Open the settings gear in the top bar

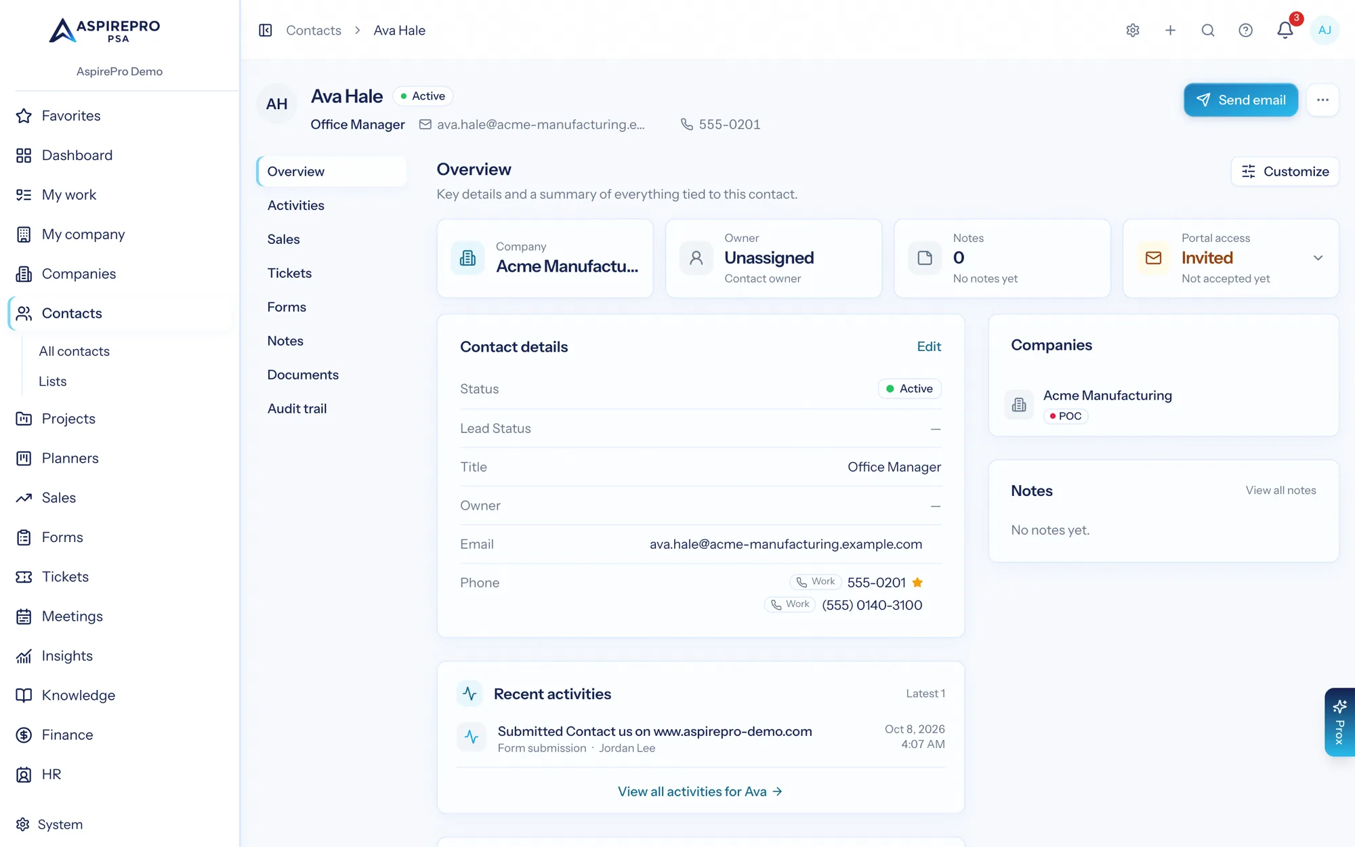[x=1133, y=30]
